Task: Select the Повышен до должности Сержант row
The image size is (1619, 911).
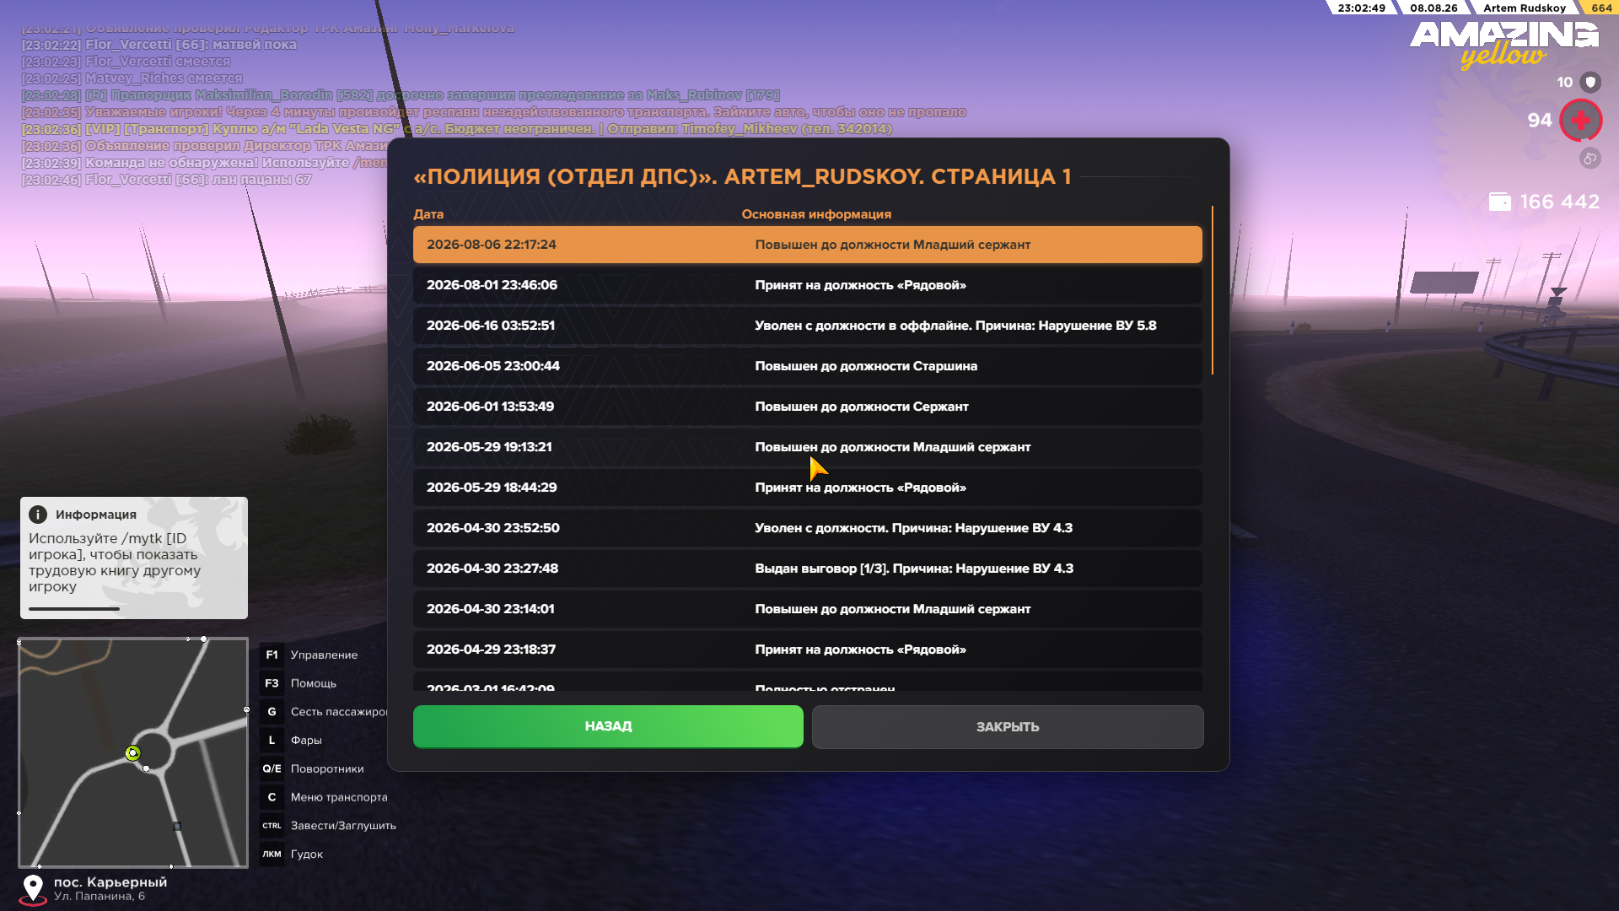Action: click(x=807, y=407)
